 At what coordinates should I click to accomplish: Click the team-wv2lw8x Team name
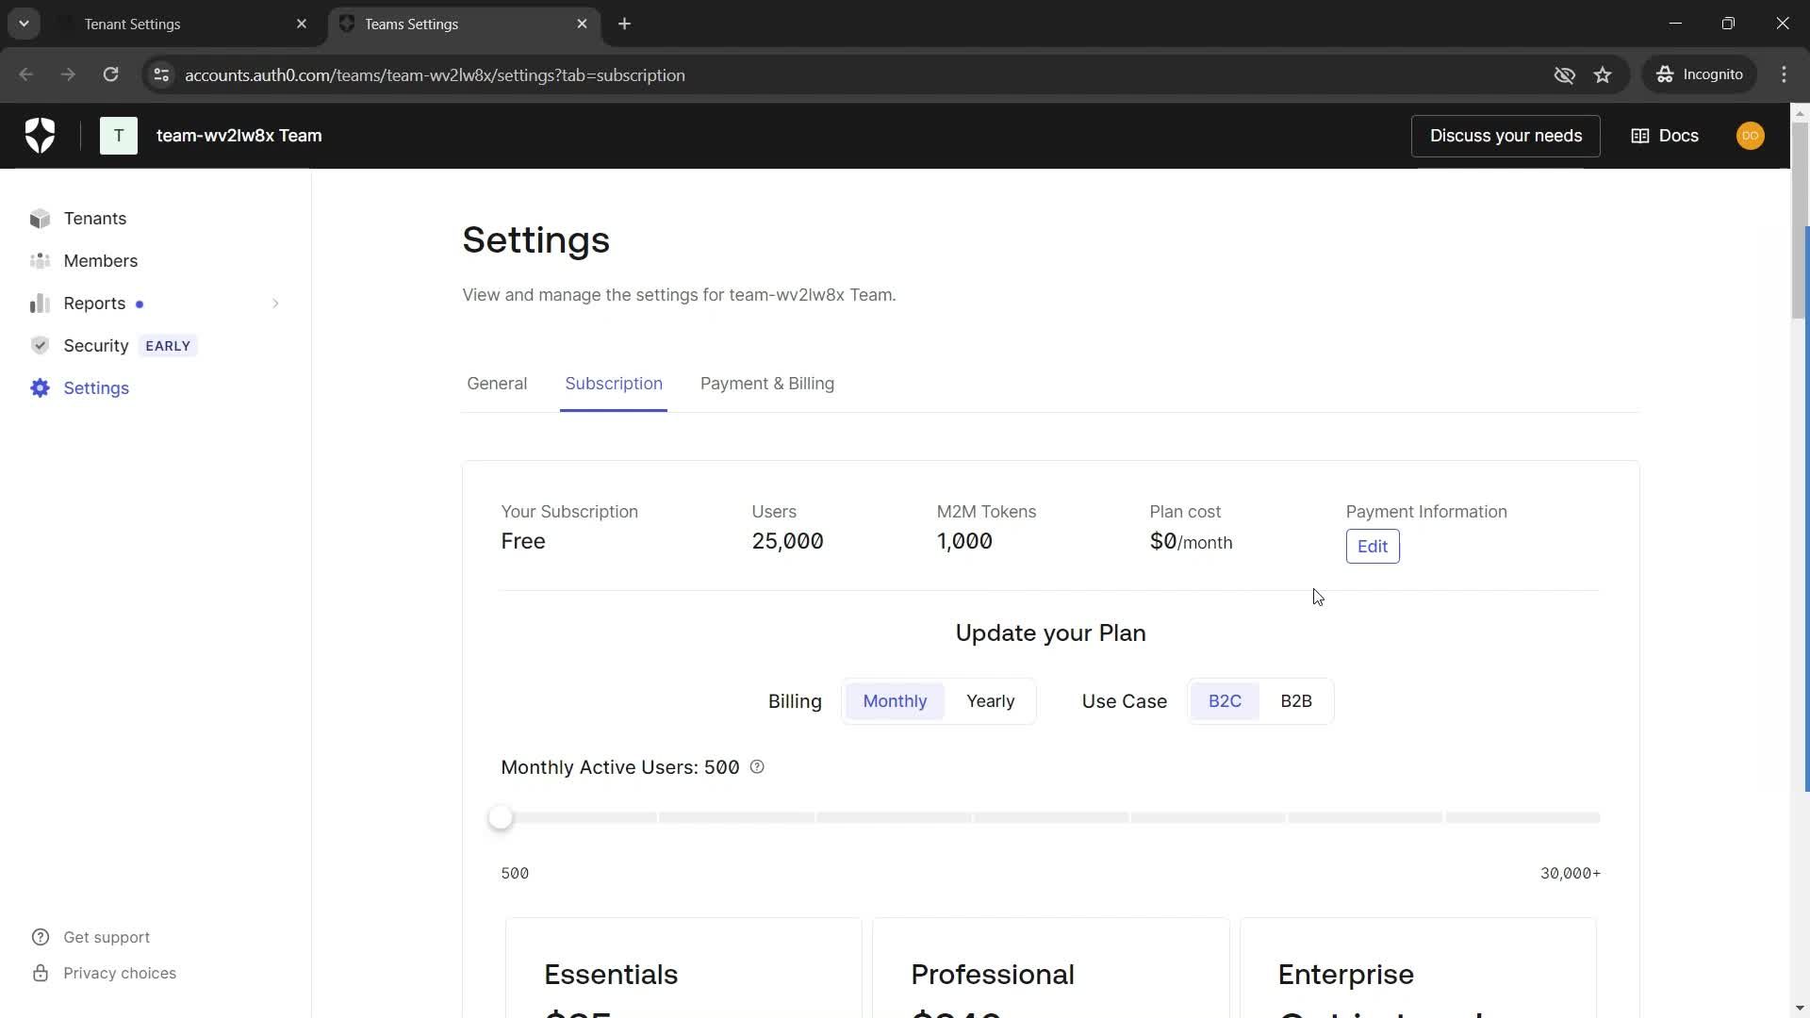[239, 136]
